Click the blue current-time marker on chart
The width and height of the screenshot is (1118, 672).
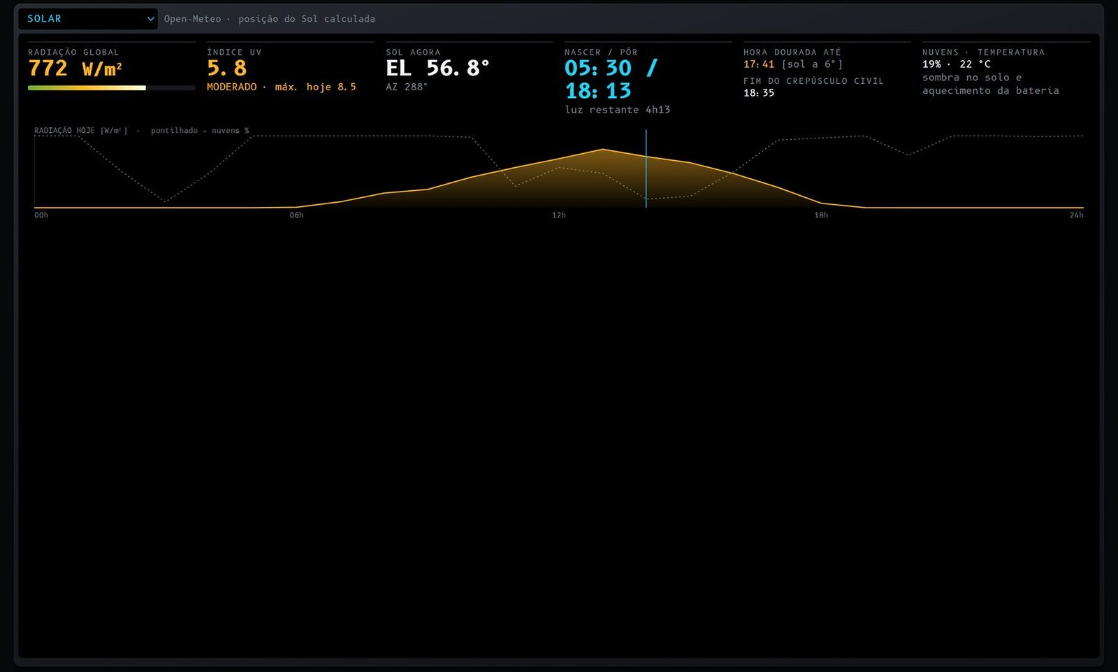[646, 169]
